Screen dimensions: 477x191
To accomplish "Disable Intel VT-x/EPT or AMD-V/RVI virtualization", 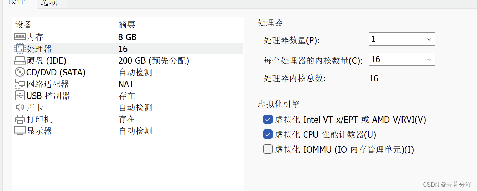I will (x=268, y=120).
